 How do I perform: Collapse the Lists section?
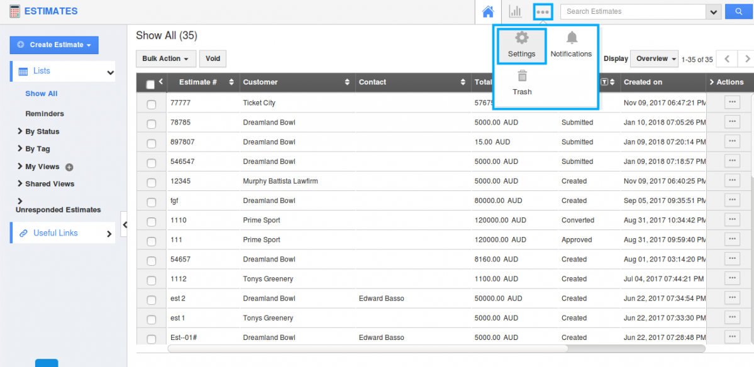pos(111,73)
